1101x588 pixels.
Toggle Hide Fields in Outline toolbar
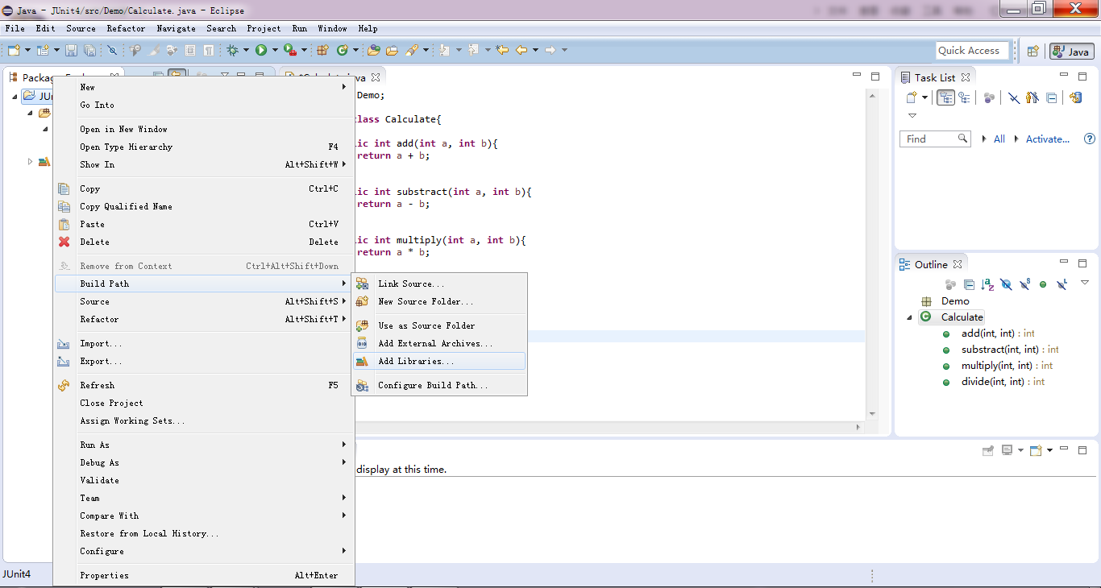[1006, 284]
